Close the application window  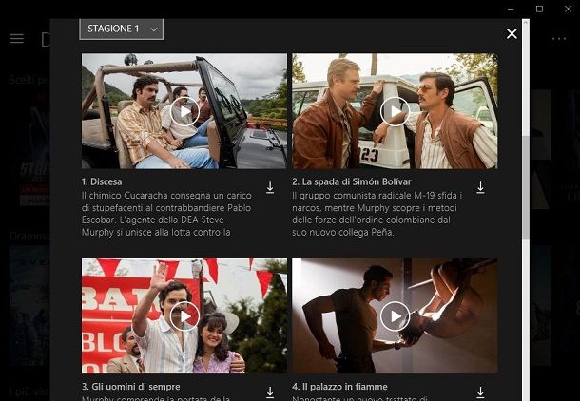pyautogui.click(x=568, y=9)
